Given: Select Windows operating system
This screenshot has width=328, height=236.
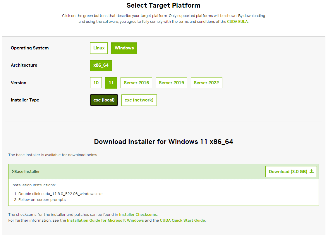Looking at the screenshot, I should coord(124,48).
